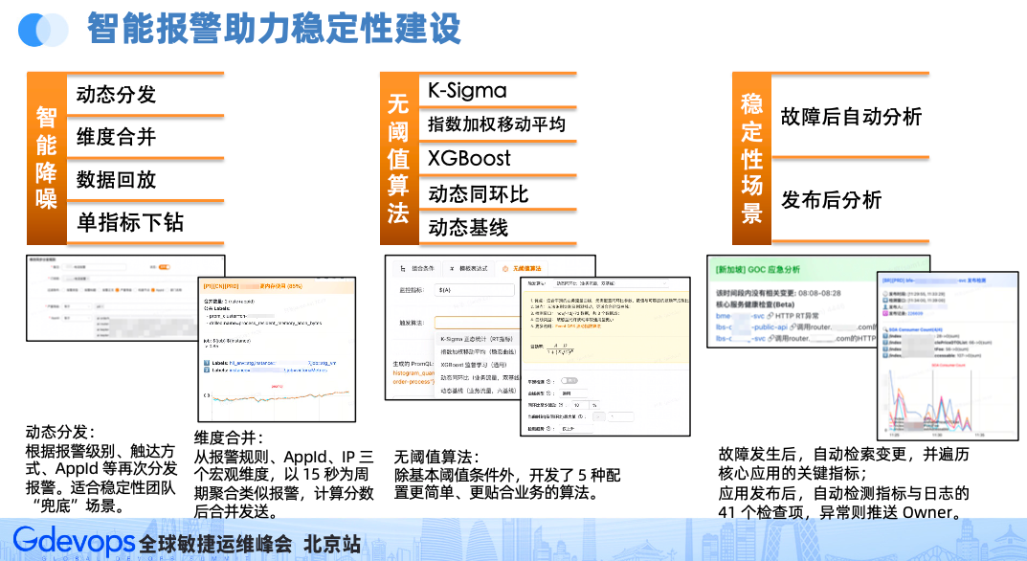
Task: Click the link icon after lbs public-api
Action: pos(793,327)
